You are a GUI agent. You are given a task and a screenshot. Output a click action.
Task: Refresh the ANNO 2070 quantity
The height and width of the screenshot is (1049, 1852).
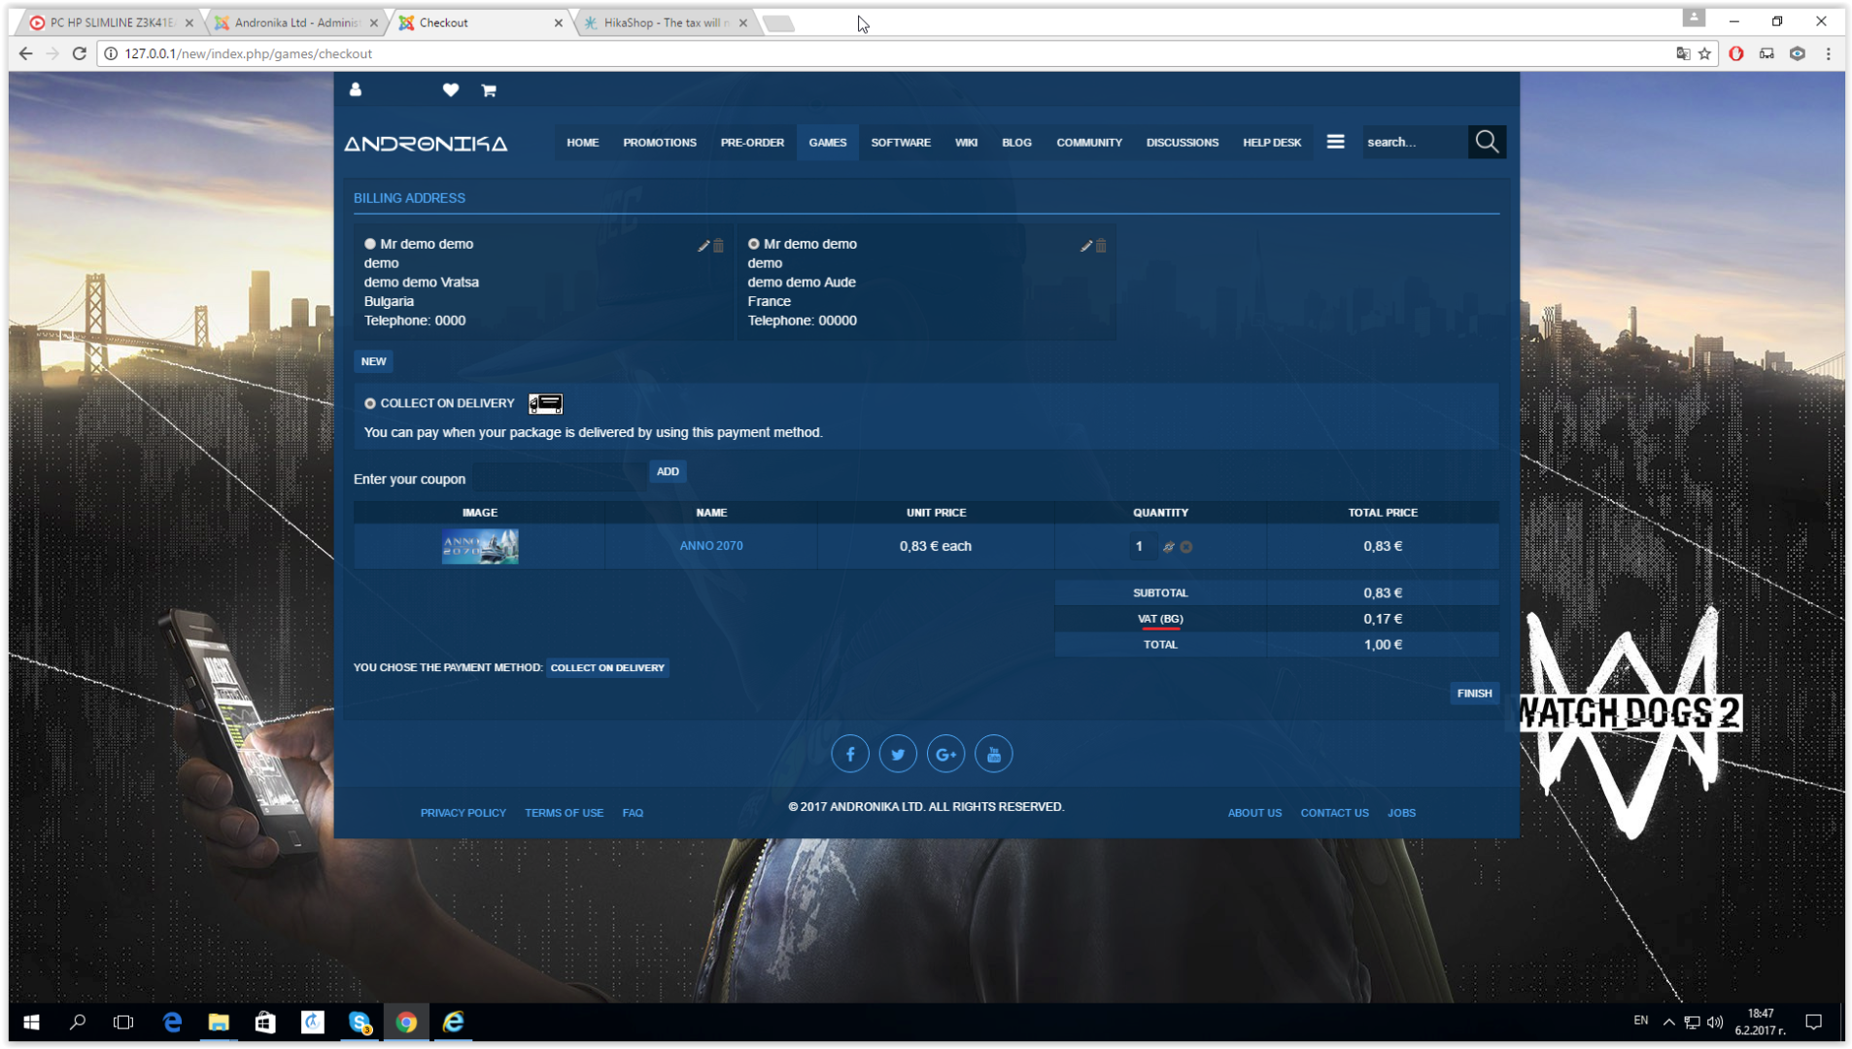[1169, 547]
